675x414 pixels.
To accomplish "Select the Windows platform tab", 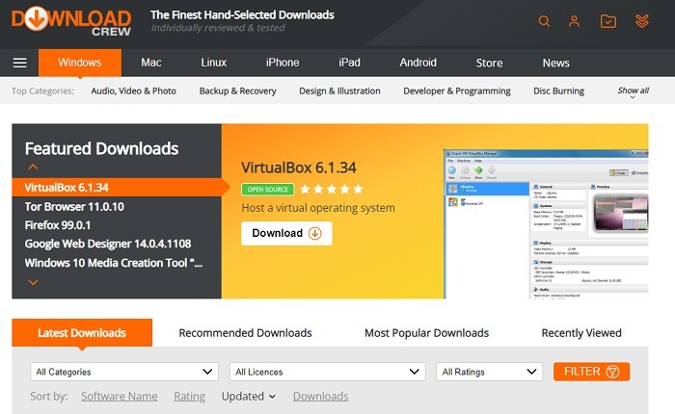I will tap(80, 63).
